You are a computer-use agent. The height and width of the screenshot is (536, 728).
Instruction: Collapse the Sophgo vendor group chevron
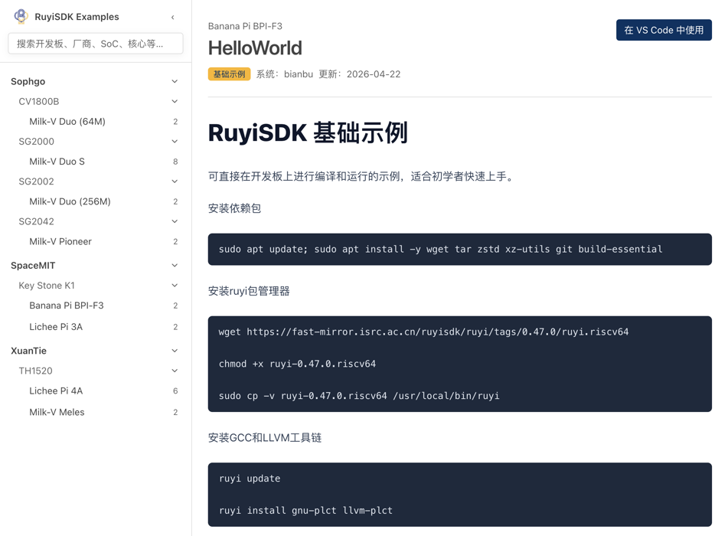175,81
